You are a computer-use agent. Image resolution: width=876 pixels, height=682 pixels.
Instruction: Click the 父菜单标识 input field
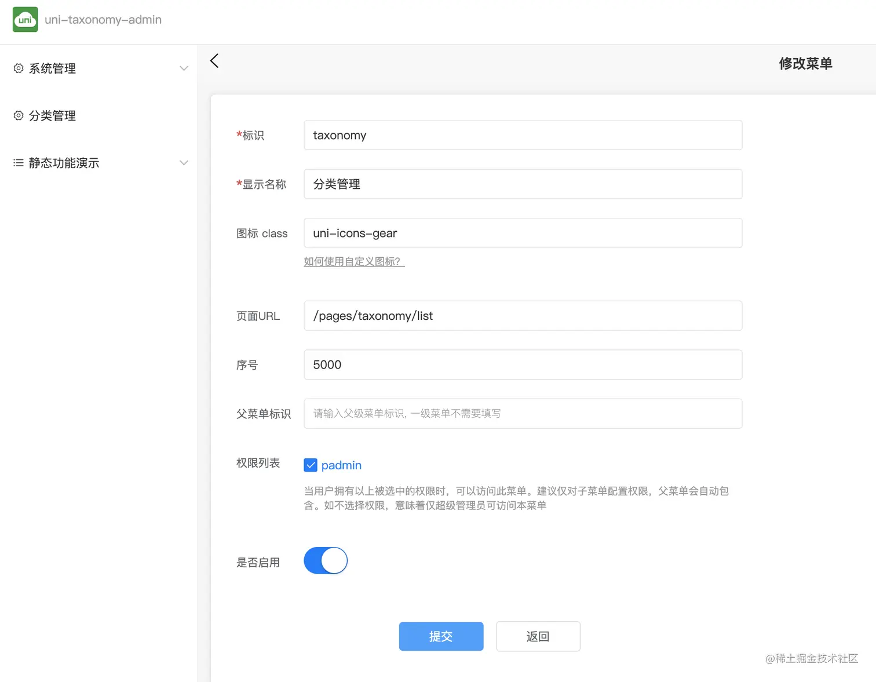pos(522,413)
